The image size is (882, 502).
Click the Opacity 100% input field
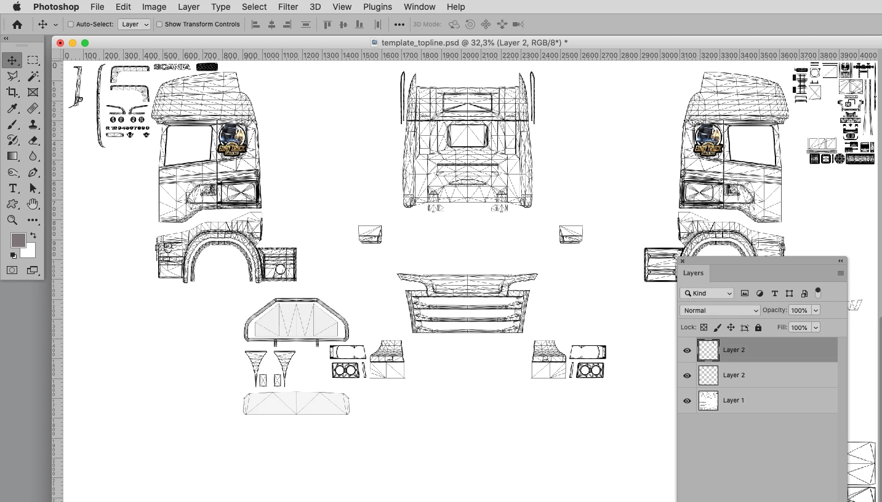800,310
